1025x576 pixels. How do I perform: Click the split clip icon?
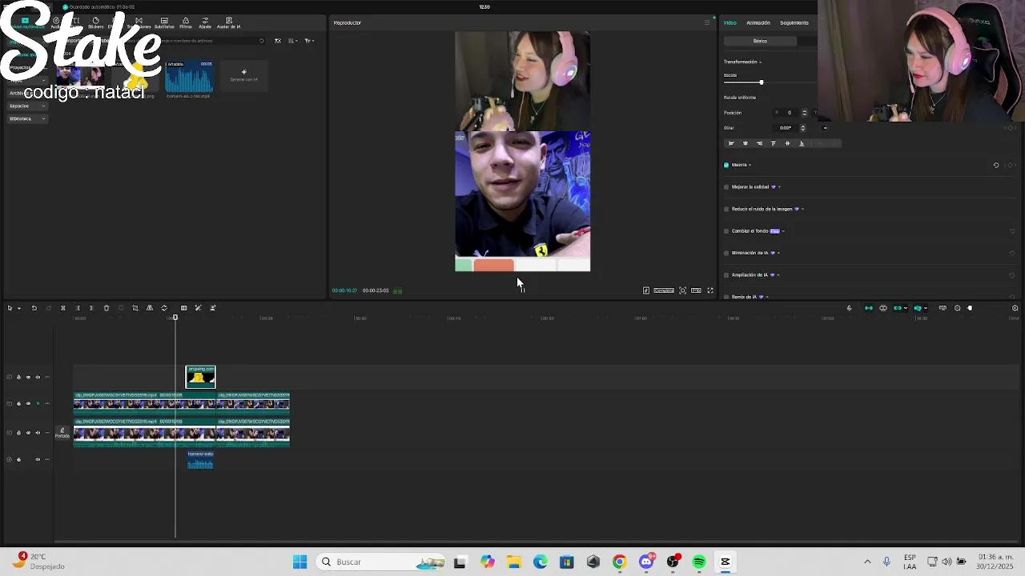click(62, 308)
